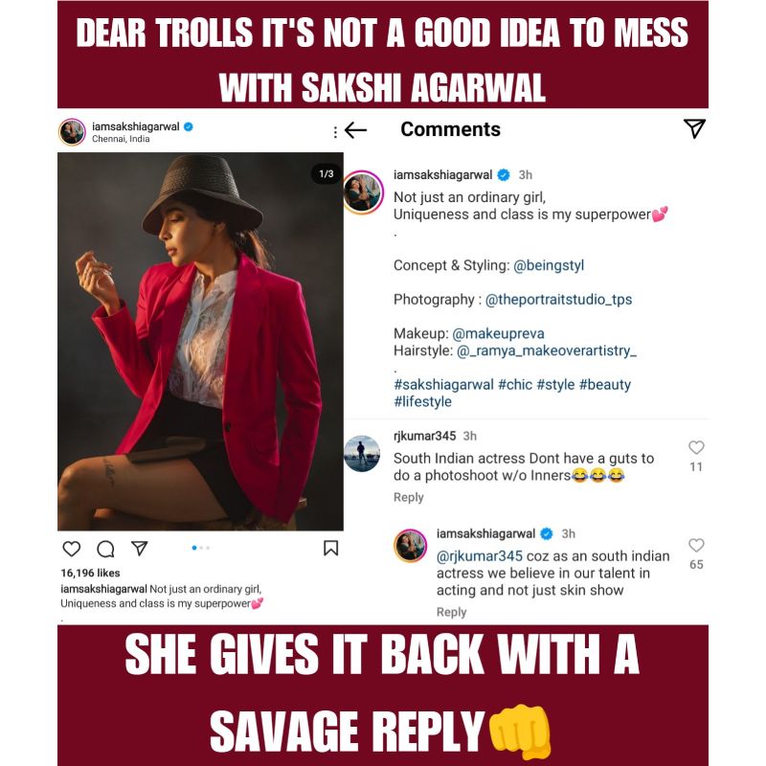Share the post using the paper plane icon
Viewport: 766px width, 766px height.
click(139, 549)
